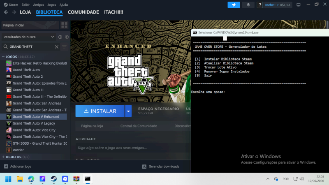Image resolution: width=329 pixels, height=185 pixels.
Task: Open Microsoft Edge from the taskbar
Action: pos(31,179)
